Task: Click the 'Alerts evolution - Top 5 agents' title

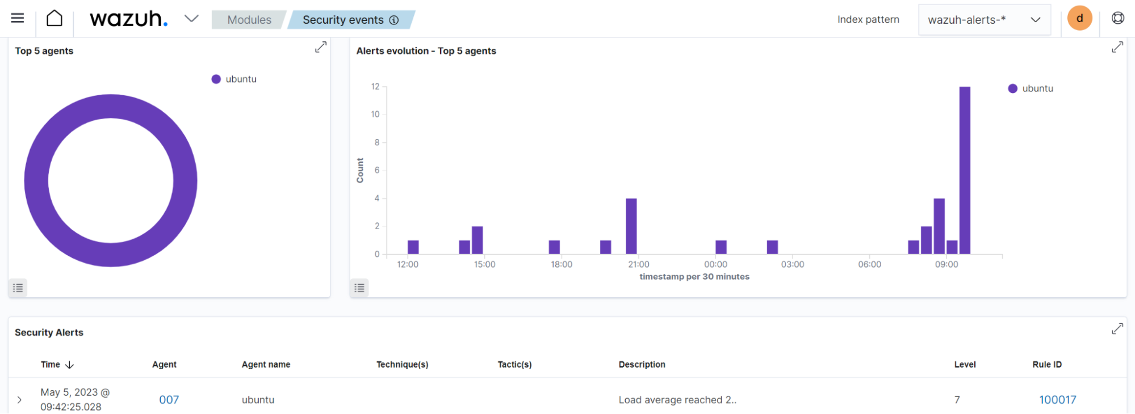Action: tap(426, 51)
